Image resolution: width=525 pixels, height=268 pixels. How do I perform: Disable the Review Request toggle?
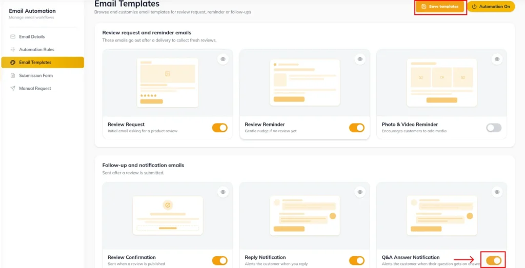pyautogui.click(x=219, y=128)
